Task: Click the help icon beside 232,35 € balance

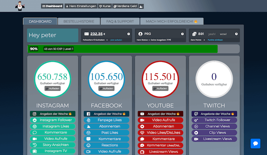Action: pyautogui.click(x=129, y=34)
